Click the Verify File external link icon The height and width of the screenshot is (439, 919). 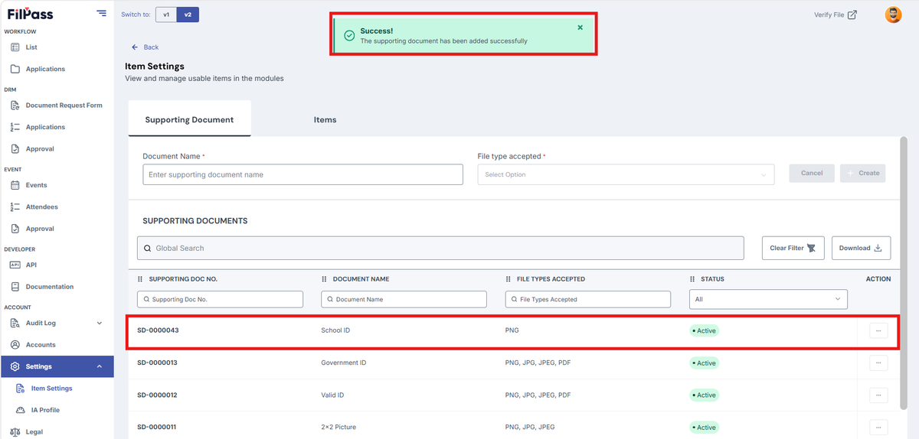point(852,15)
